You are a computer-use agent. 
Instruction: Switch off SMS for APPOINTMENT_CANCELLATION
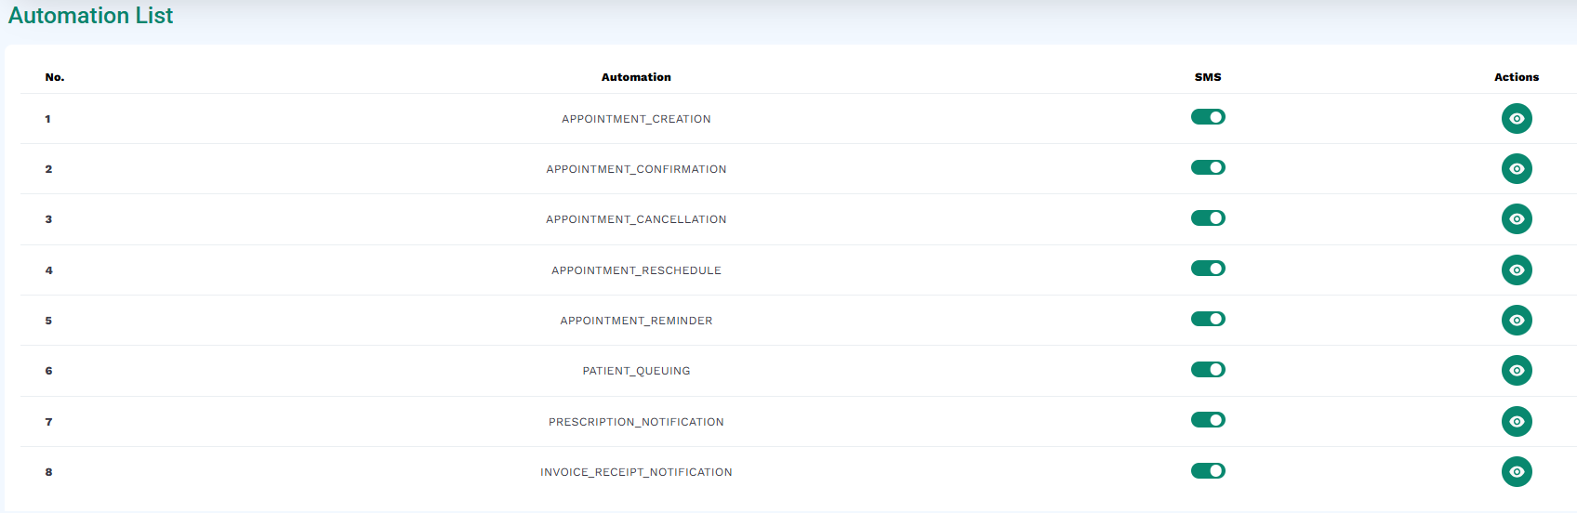point(1208,217)
